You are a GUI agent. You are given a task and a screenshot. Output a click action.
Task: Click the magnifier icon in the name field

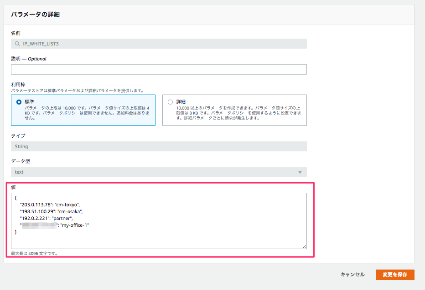[16, 43]
